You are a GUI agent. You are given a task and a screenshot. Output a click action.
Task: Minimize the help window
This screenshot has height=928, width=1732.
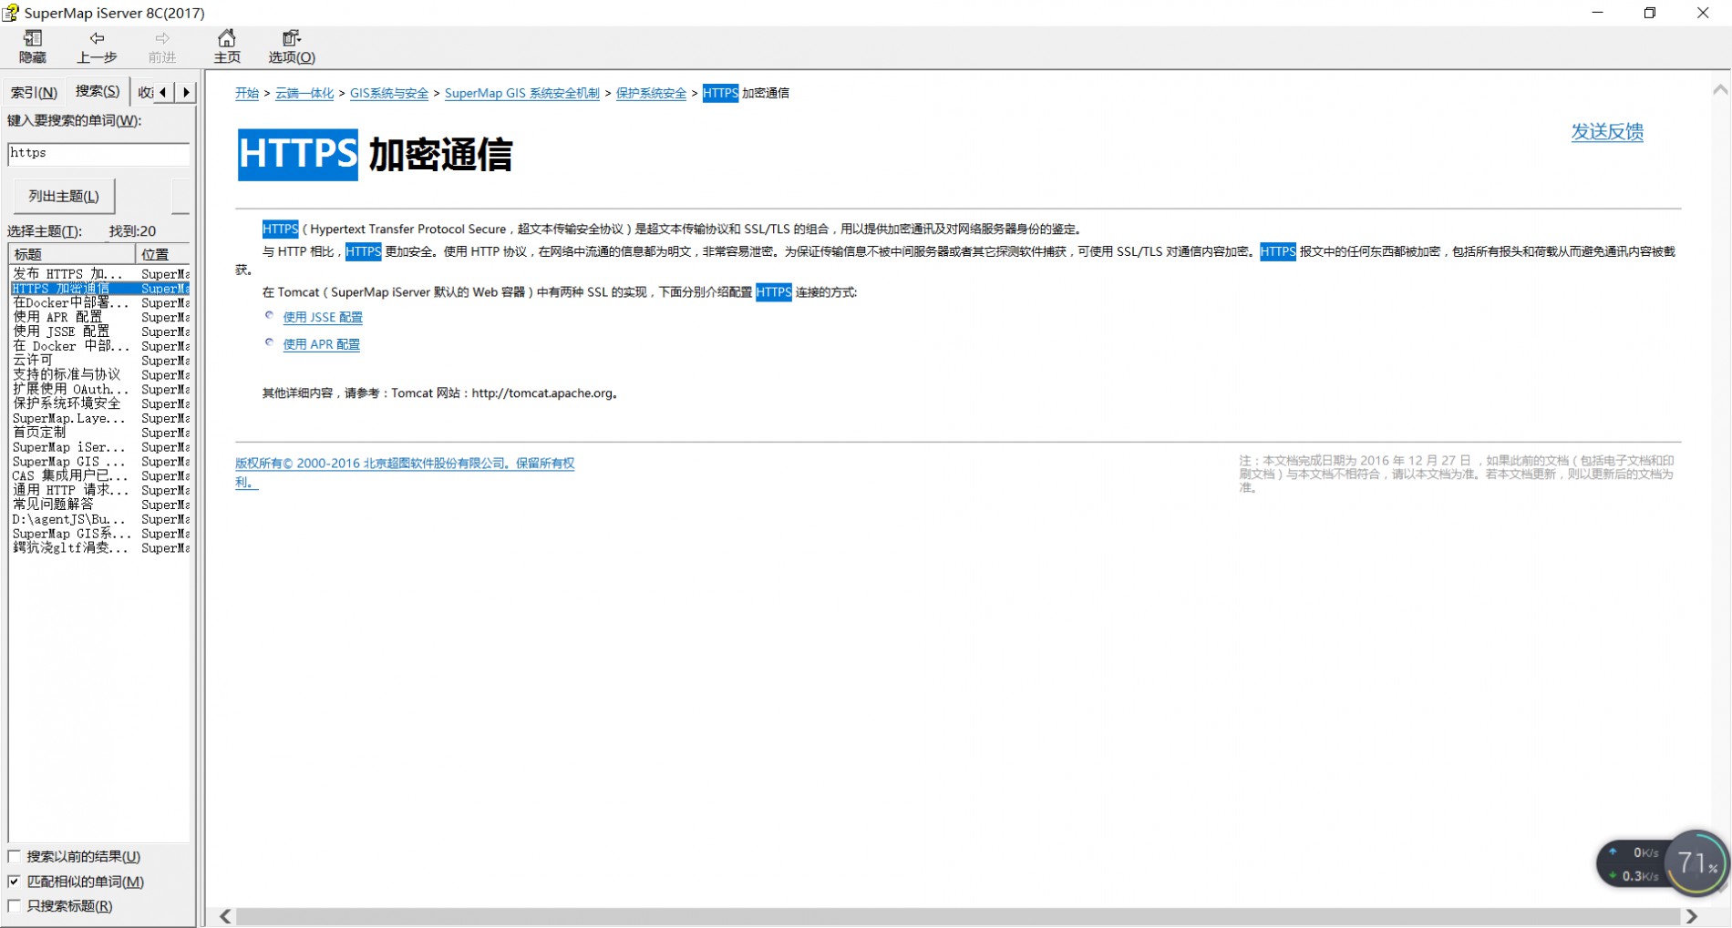(1597, 13)
